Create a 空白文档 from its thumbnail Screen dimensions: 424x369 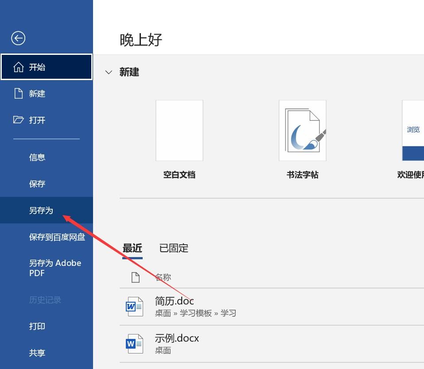pyautogui.click(x=179, y=131)
